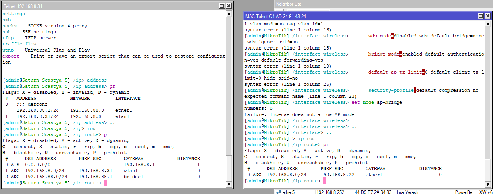Click the 'default-ap-tx-limit' text in MAC Telnet
This screenshot has height=194, width=493.
[x=395, y=72]
